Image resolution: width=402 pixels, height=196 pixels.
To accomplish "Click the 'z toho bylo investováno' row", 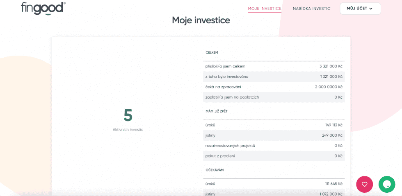I will (x=274, y=77).
